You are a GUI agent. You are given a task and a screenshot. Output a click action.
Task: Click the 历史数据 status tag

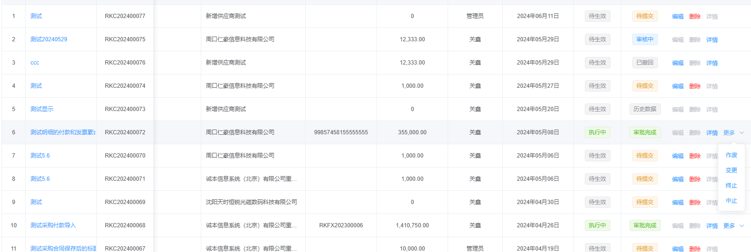click(x=645, y=109)
